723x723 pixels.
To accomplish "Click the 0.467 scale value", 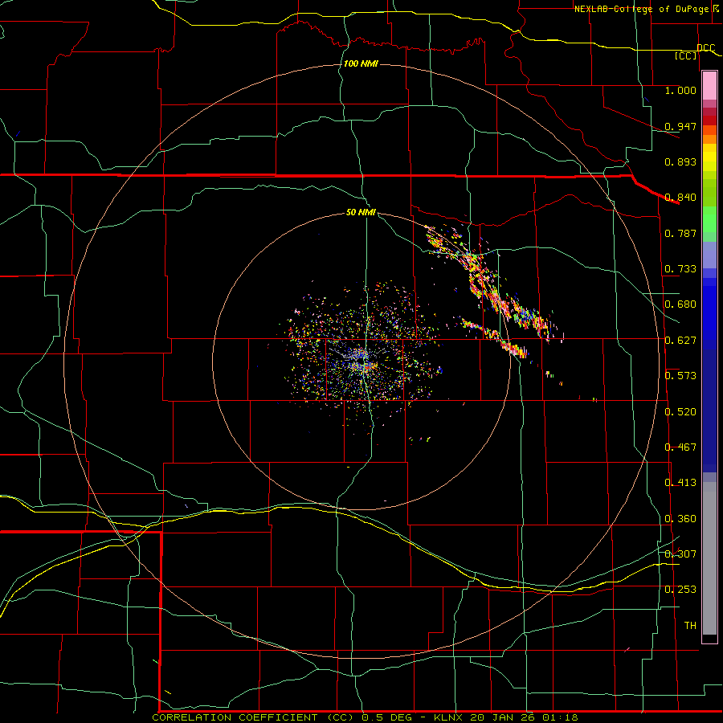I will 680,447.
